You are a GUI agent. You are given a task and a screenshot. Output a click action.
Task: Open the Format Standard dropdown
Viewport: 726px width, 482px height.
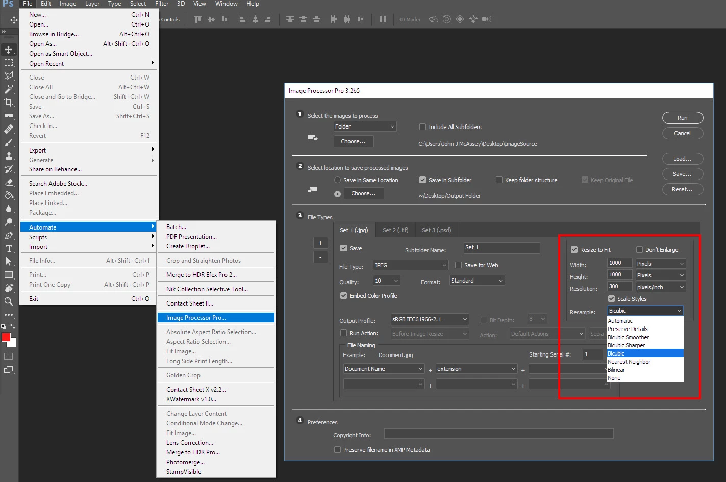477,281
